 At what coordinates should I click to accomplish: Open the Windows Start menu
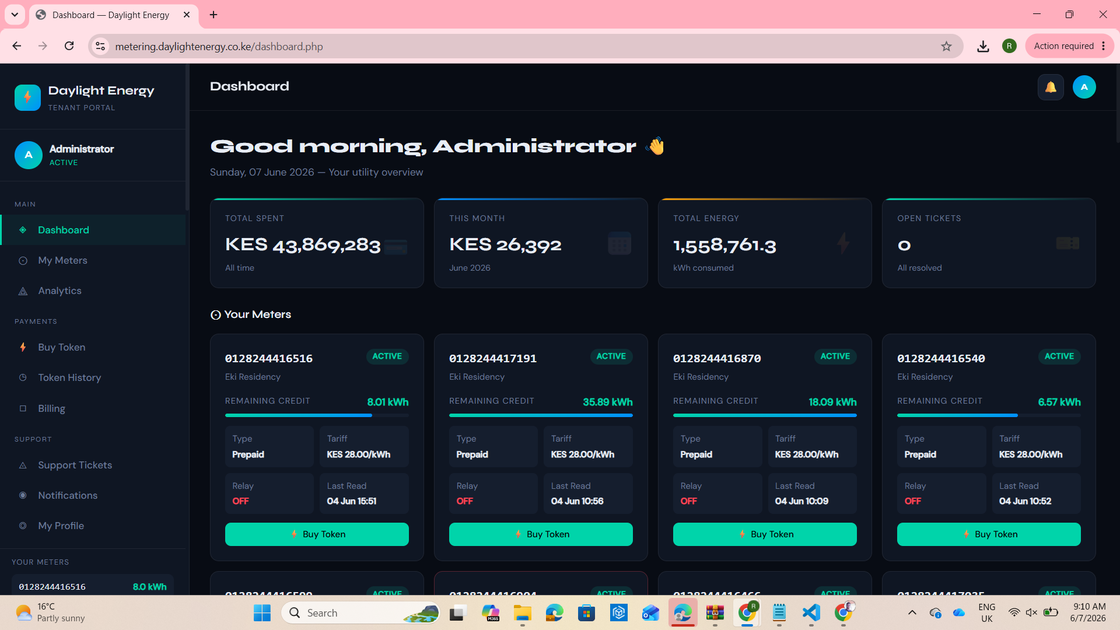[x=262, y=612]
